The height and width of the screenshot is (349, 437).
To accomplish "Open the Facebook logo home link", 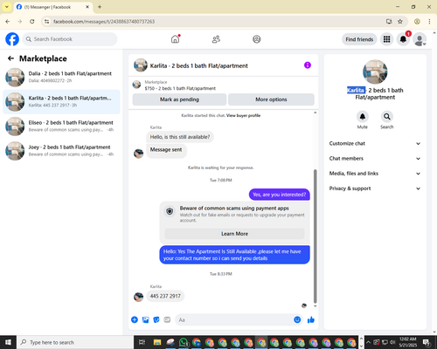I will (12, 39).
